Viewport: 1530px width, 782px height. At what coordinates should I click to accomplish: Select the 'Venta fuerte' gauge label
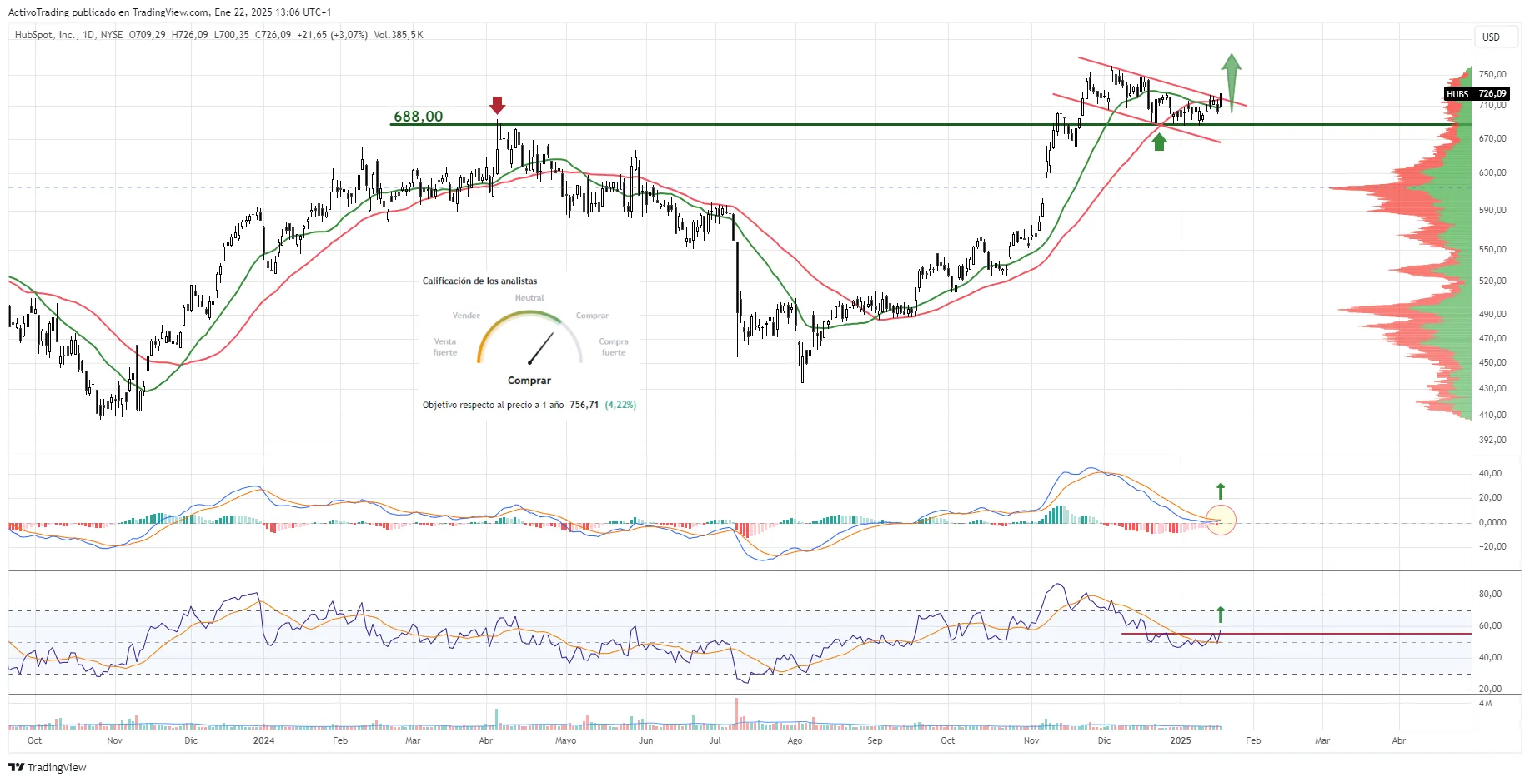click(445, 347)
